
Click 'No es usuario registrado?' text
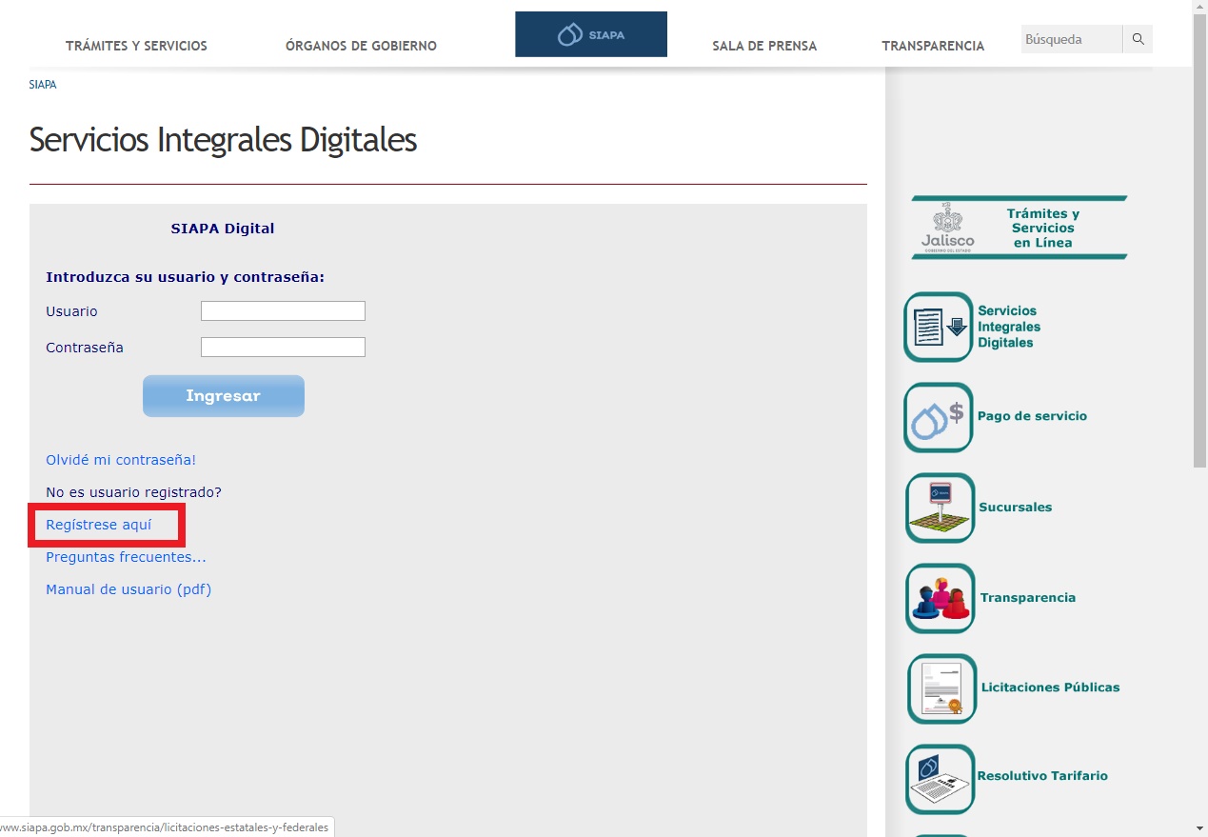pos(133,492)
